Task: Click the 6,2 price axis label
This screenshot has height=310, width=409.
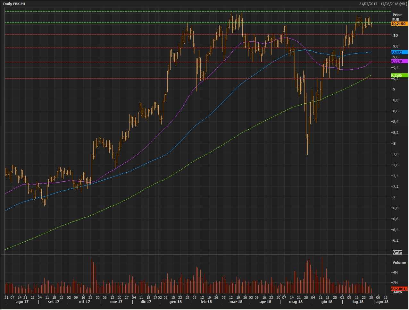Action: tap(396, 240)
